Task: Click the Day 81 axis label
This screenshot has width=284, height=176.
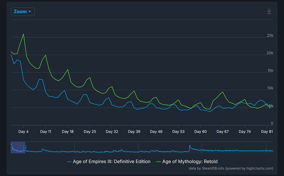Action: [267, 131]
